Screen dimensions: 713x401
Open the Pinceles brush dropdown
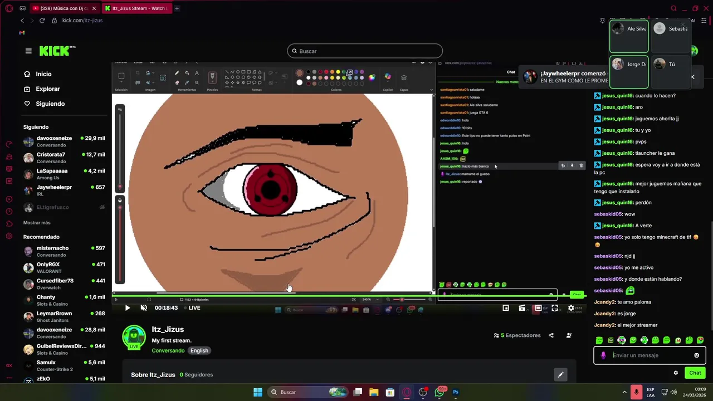[x=212, y=77]
